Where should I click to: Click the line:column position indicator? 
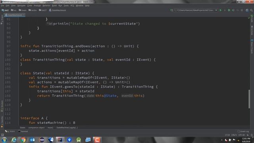coord(227,135)
